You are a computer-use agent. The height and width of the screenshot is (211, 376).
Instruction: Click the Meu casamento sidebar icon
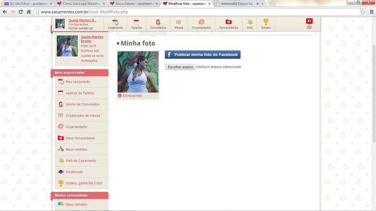click(x=61, y=82)
